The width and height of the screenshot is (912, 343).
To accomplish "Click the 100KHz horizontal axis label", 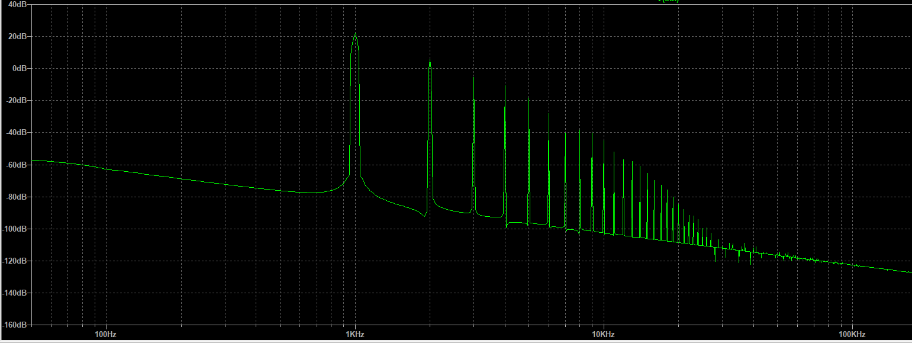I will tap(852, 334).
